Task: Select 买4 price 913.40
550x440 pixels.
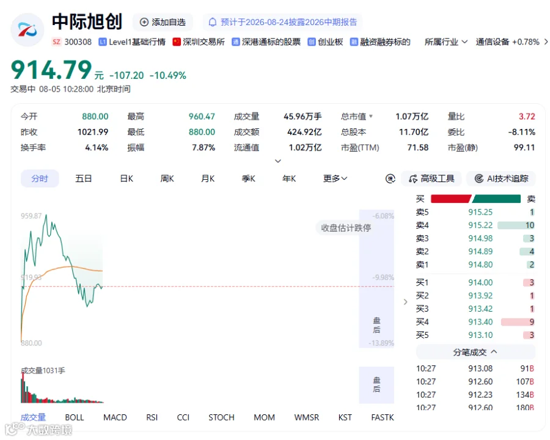Action: pos(480,322)
